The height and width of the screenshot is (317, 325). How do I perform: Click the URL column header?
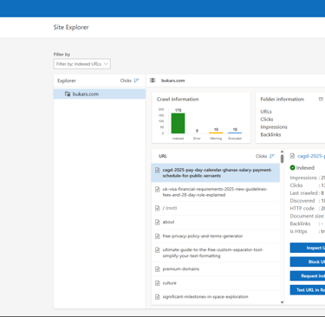[x=163, y=156]
